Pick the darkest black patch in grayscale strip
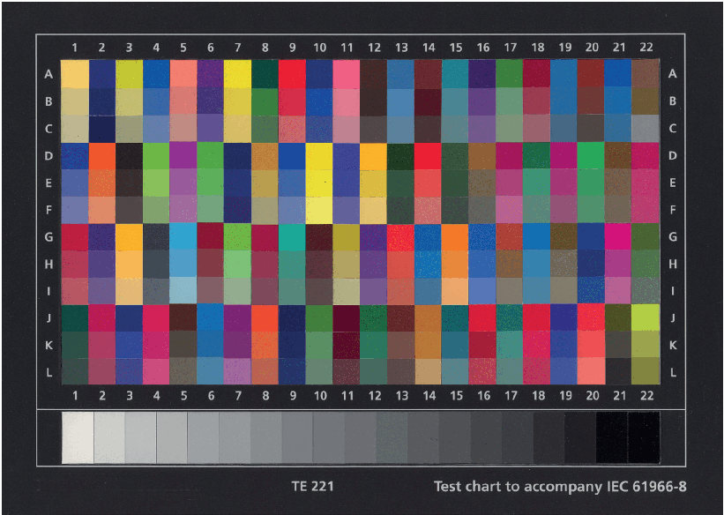This screenshot has width=724, height=515. 644,438
